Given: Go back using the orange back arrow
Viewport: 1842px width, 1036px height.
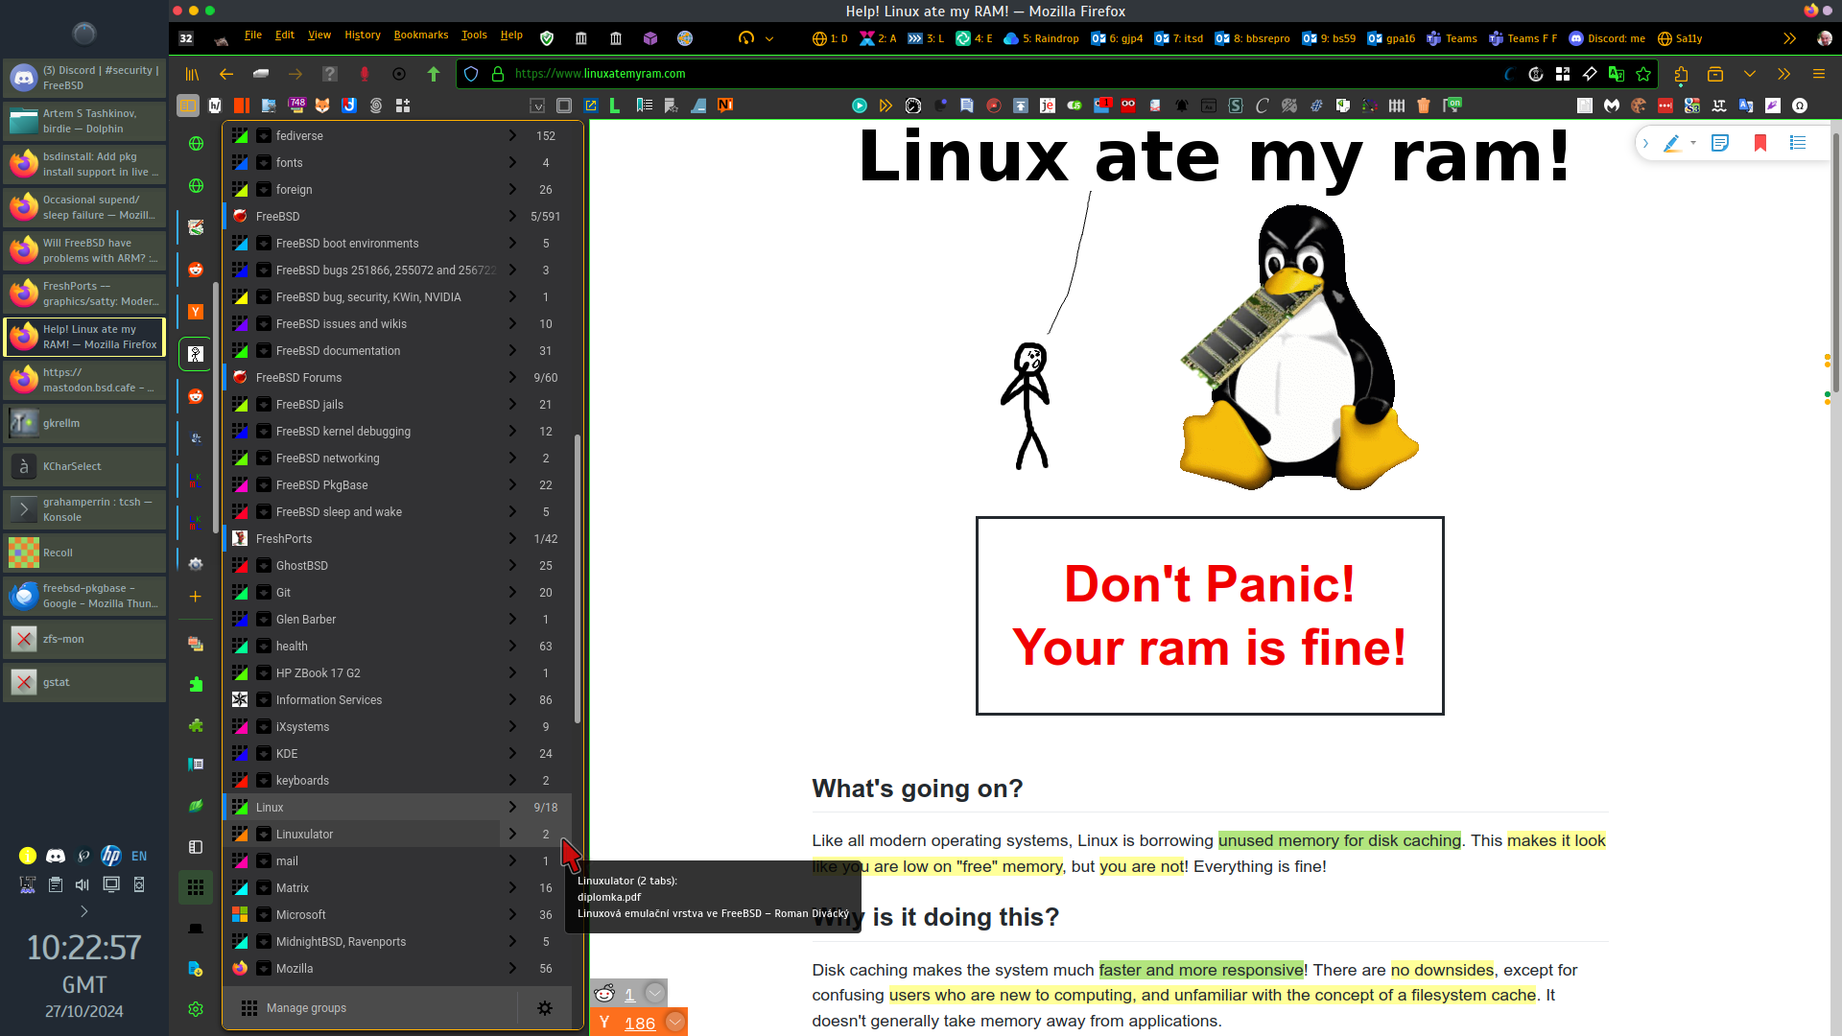Looking at the screenshot, I should (x=226, y=74).
